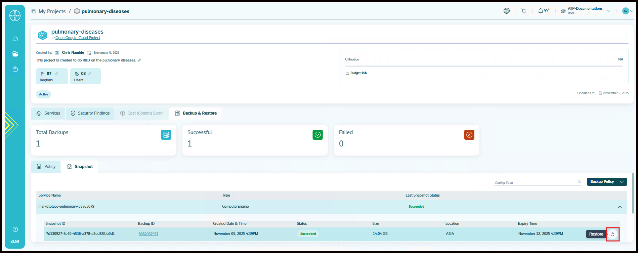Screen dimensions: 638x253
Task: Open notifications bell with 99+ badge
Action: [x=541, y=11]
